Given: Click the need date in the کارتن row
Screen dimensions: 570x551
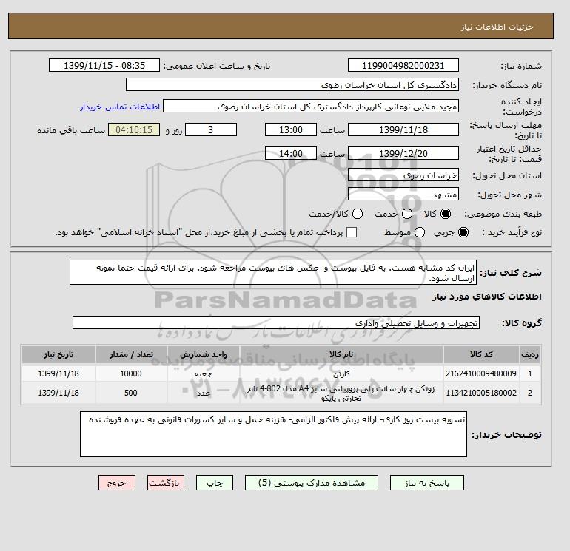Looking at the screenshot, I should pyautogui.click(x=58, y=373).
